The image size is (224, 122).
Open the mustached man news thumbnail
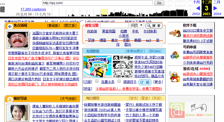17,40
